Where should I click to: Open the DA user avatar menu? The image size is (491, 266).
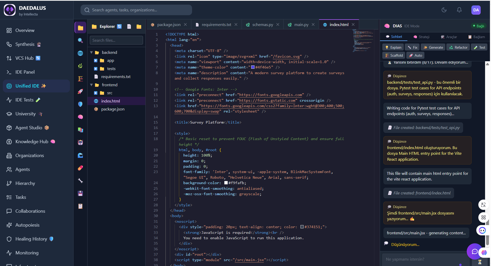(476, 10)
